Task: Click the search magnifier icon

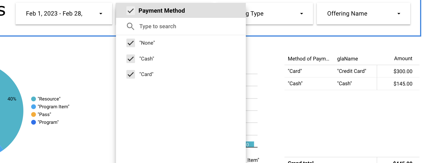Action: tap(130, 26)
